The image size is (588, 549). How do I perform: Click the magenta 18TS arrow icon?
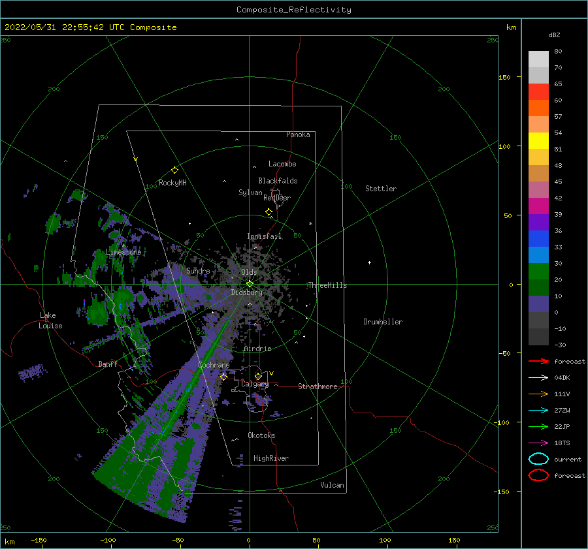538,443
